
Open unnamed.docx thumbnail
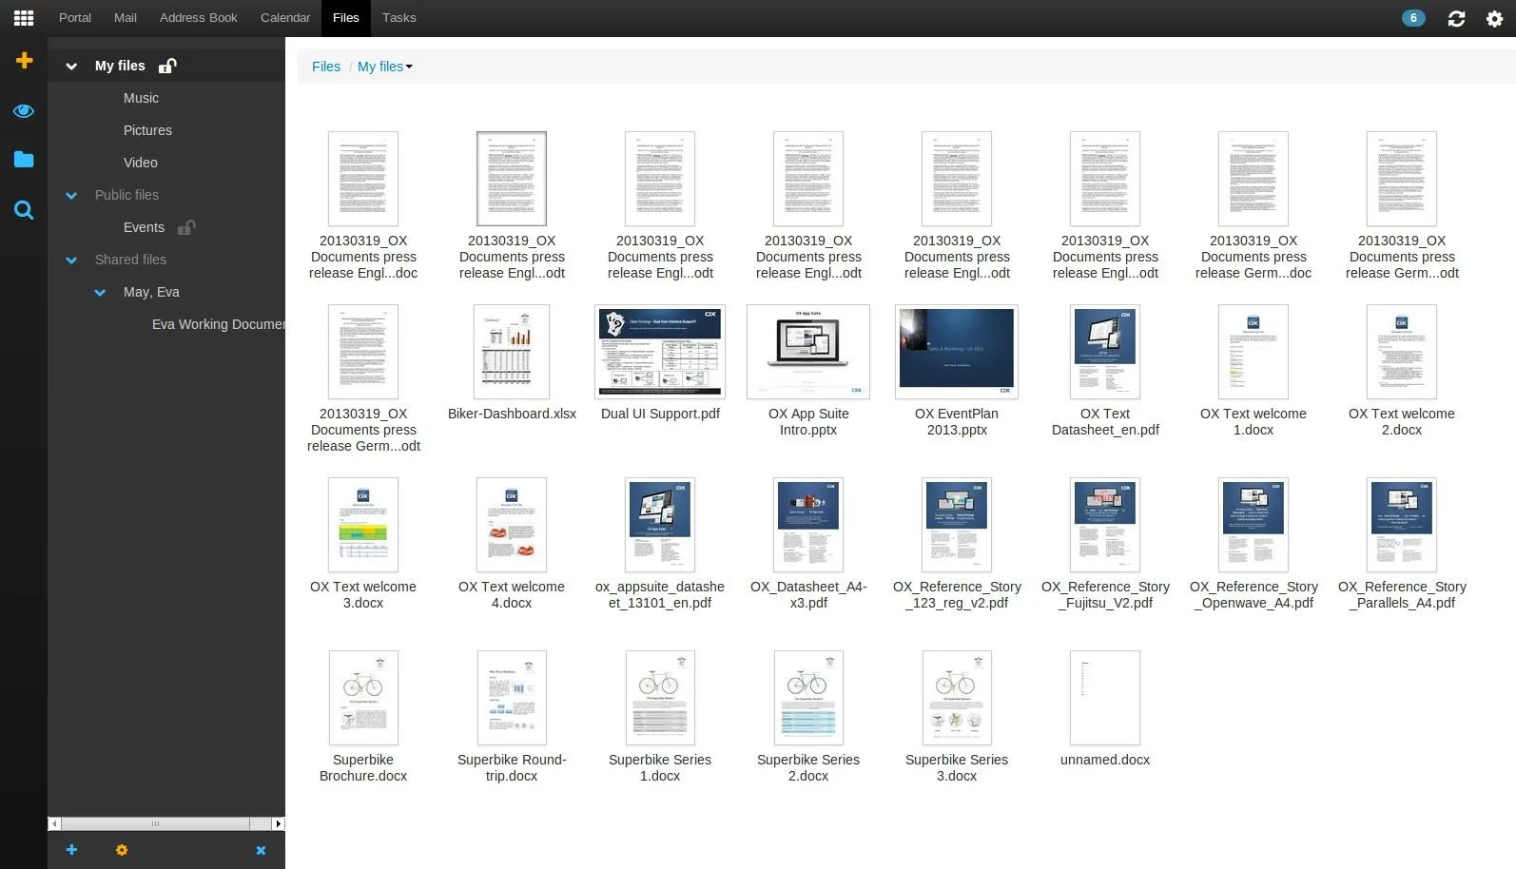tap(1105, 698)
